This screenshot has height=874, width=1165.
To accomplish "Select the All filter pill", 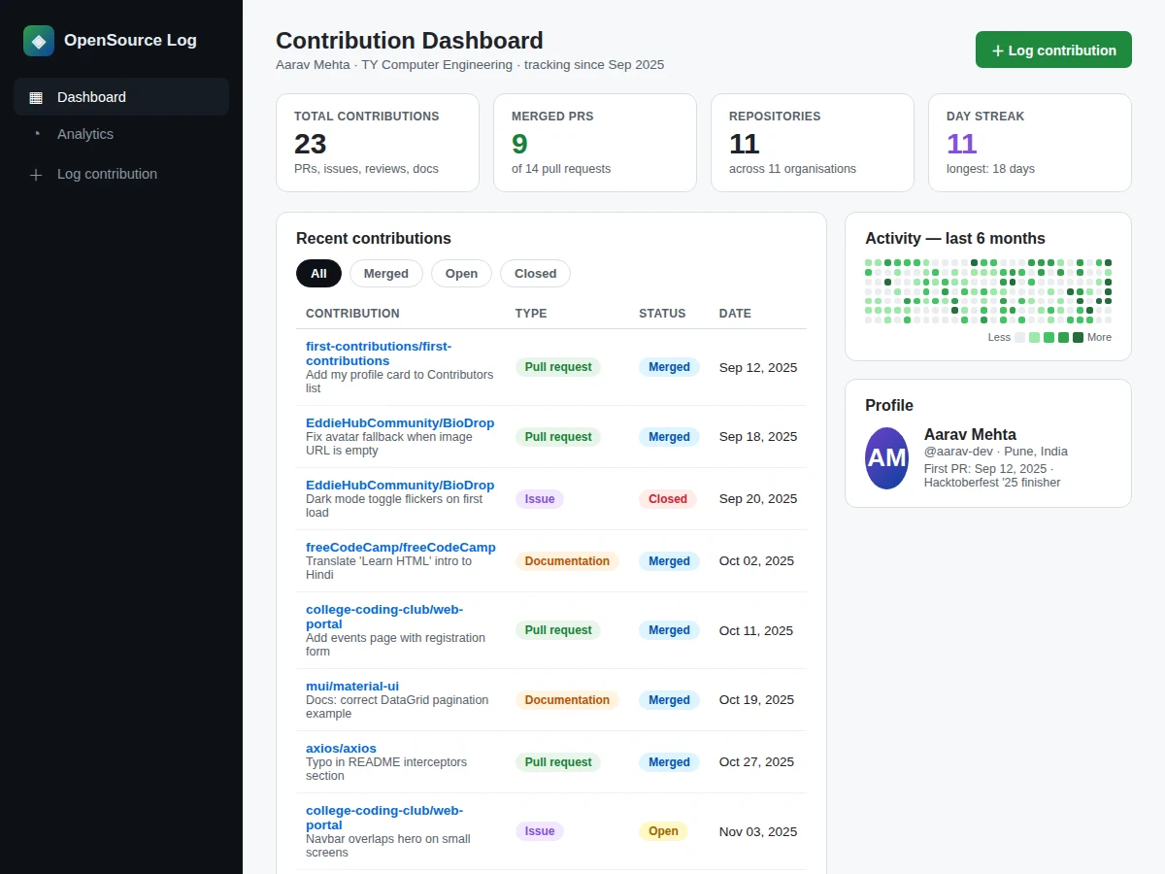I will point(318,274).
